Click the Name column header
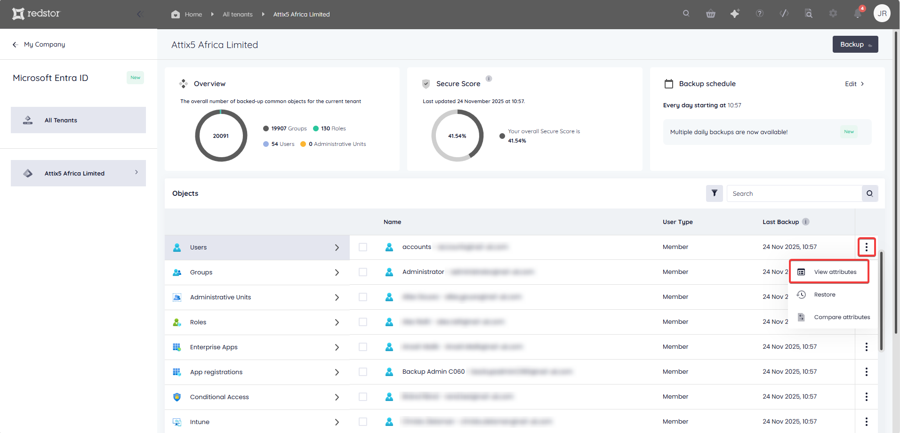900x433 pixels. (x=392, y=222)
